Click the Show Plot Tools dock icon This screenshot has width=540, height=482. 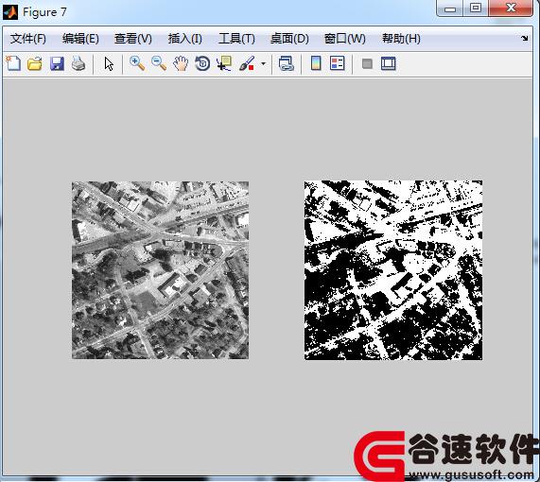click(x=389, y=63)
